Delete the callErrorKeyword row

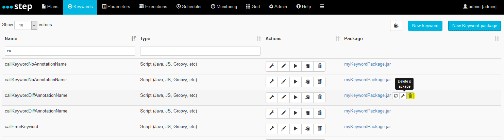pyautogui.click(x=319, y=129)
